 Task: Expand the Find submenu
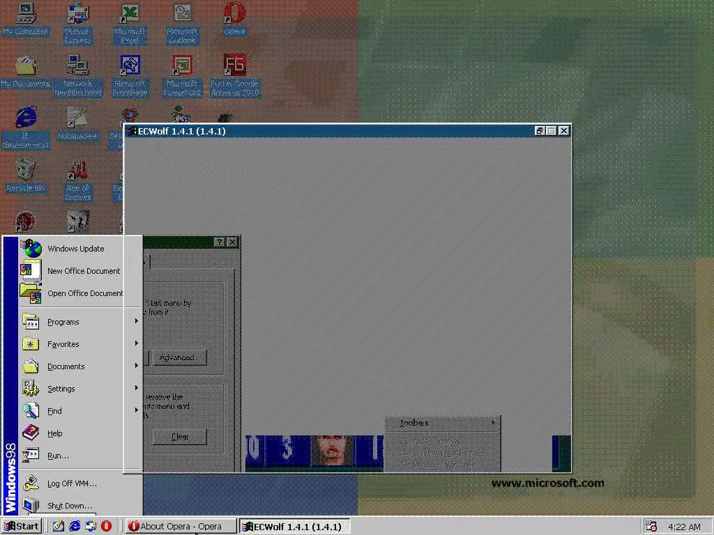pos(81,411)
